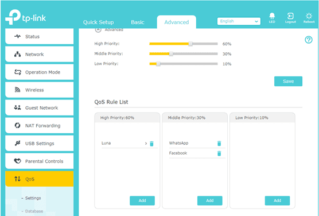Click the Parental Controls heart icon
The width and height of the screenshot is (319, 216).
(x=17, y=161)
